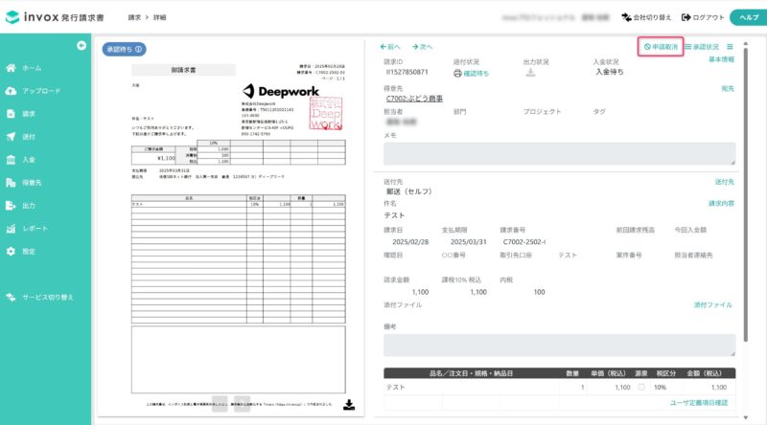Click the download icon under 出力状況

click(x=530, y=73)
